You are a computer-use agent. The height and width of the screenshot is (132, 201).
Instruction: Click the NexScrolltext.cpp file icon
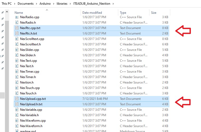(x=17, y=39)
